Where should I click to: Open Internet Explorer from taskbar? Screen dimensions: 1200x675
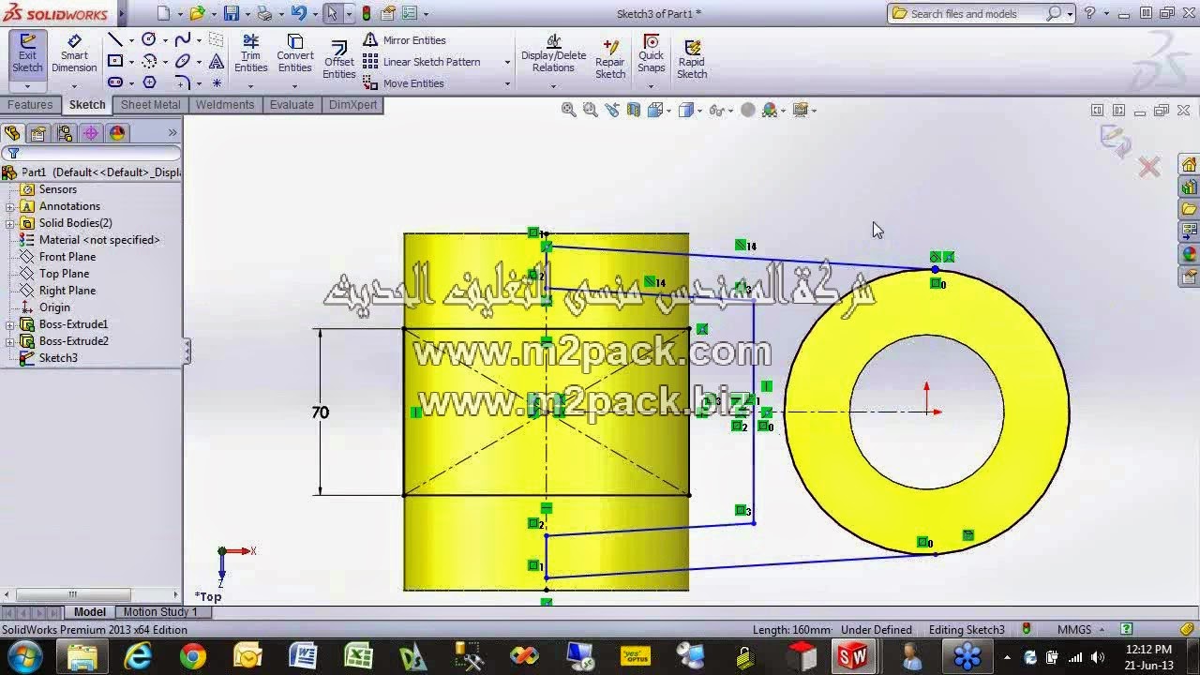point(138,656)
